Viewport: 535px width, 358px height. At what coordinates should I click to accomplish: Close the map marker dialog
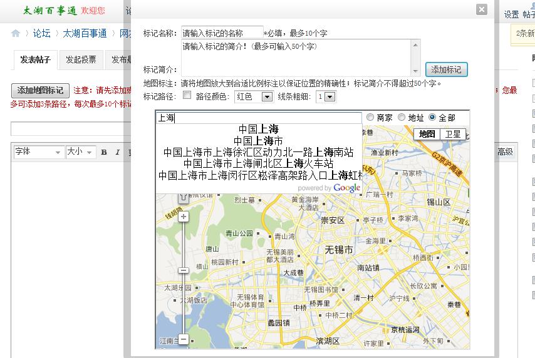(481, 9)
